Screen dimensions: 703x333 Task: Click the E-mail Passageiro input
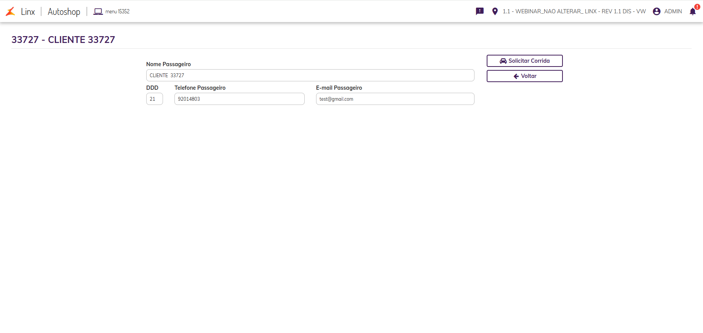pyautogui.click(x=395, y=99)
